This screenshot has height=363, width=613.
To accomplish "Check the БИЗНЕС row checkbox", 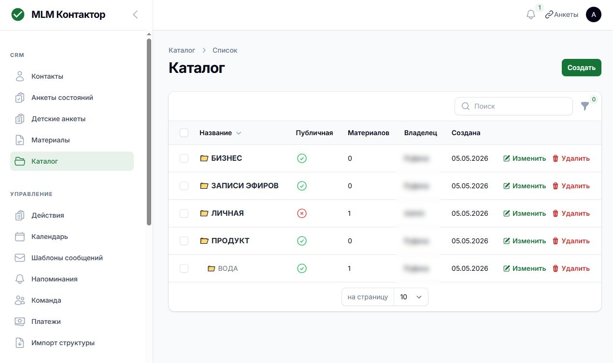I will tap(184, 158).
